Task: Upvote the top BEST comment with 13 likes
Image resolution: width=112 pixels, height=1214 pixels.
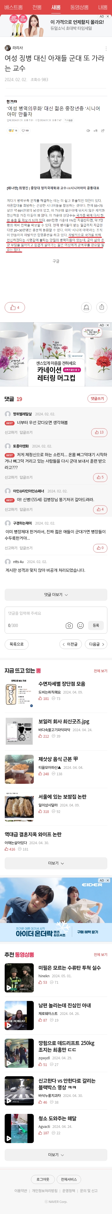Action: (x=99, y=432)
